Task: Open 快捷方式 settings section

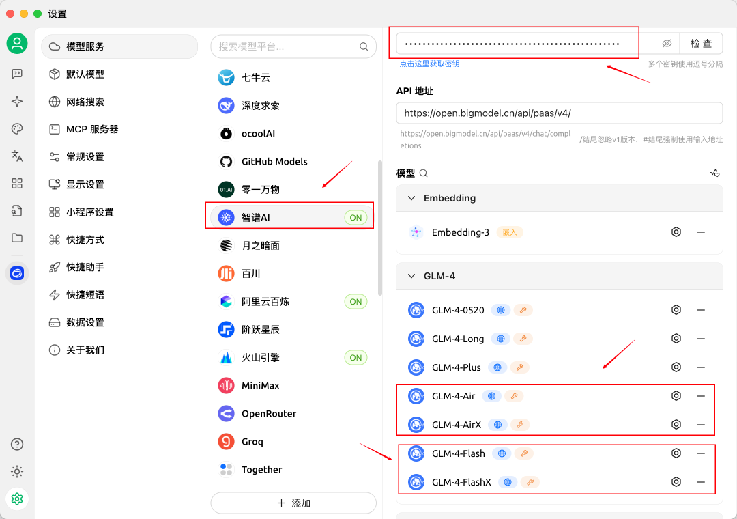Action: point(119,240)
